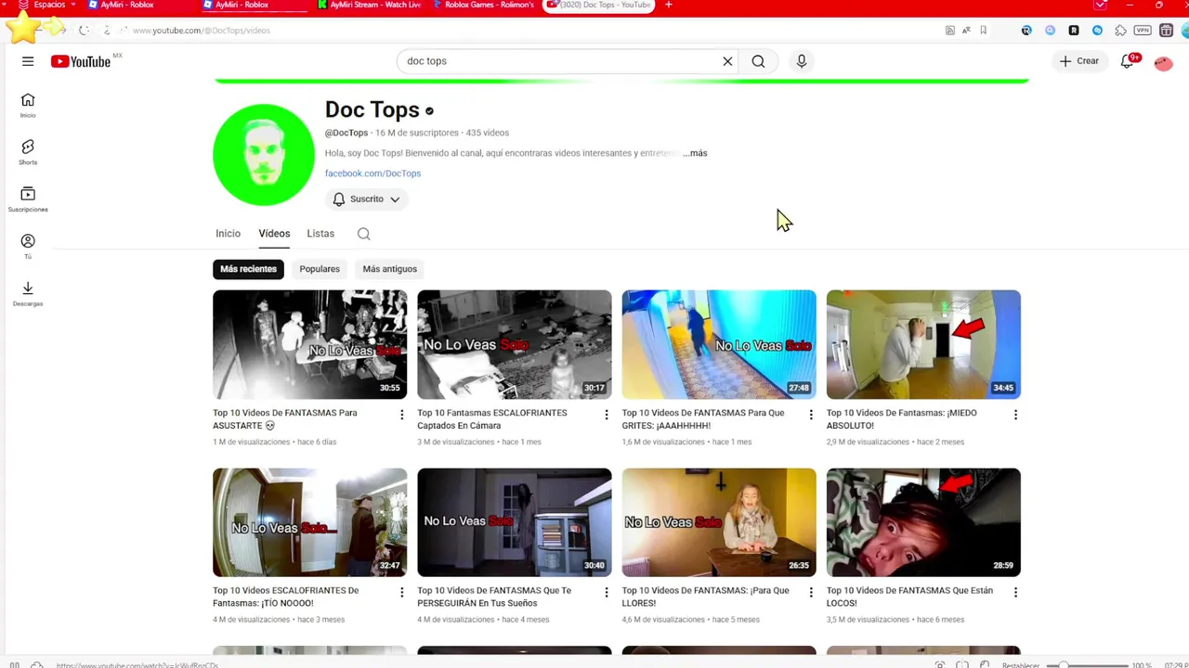Click title Top 10 Videos De Fantasmas: ¡MIEDO ABSOLUTO!

[901, 419]
